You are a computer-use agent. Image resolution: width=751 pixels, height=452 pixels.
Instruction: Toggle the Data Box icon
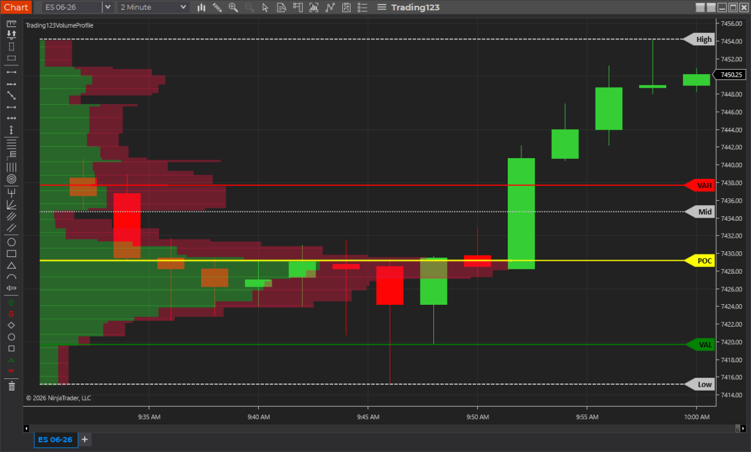pos(281,7)
